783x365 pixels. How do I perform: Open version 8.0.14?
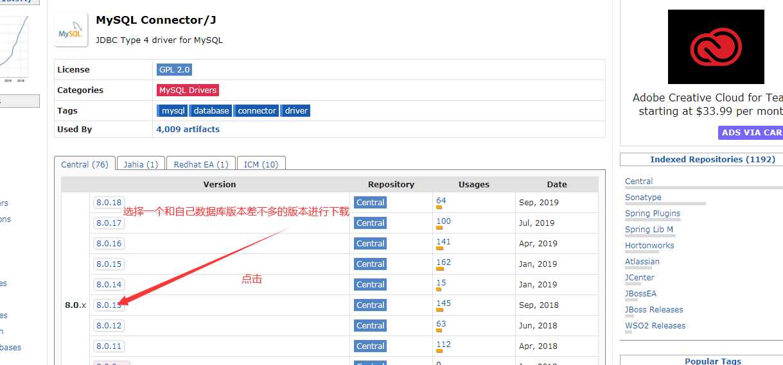click(109, 284)
